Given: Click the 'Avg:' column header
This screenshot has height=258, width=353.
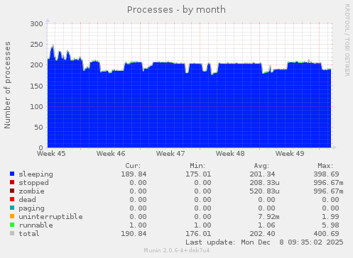Looking at the screenshot, I should click(x=261, y=166).
